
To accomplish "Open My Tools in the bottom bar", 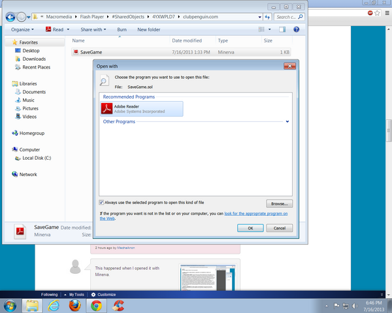I will click(74, 295).
